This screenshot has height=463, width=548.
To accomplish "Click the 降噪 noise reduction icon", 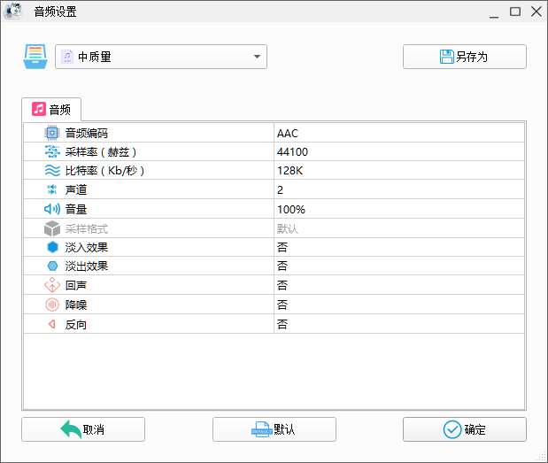I will coord(52,305).
